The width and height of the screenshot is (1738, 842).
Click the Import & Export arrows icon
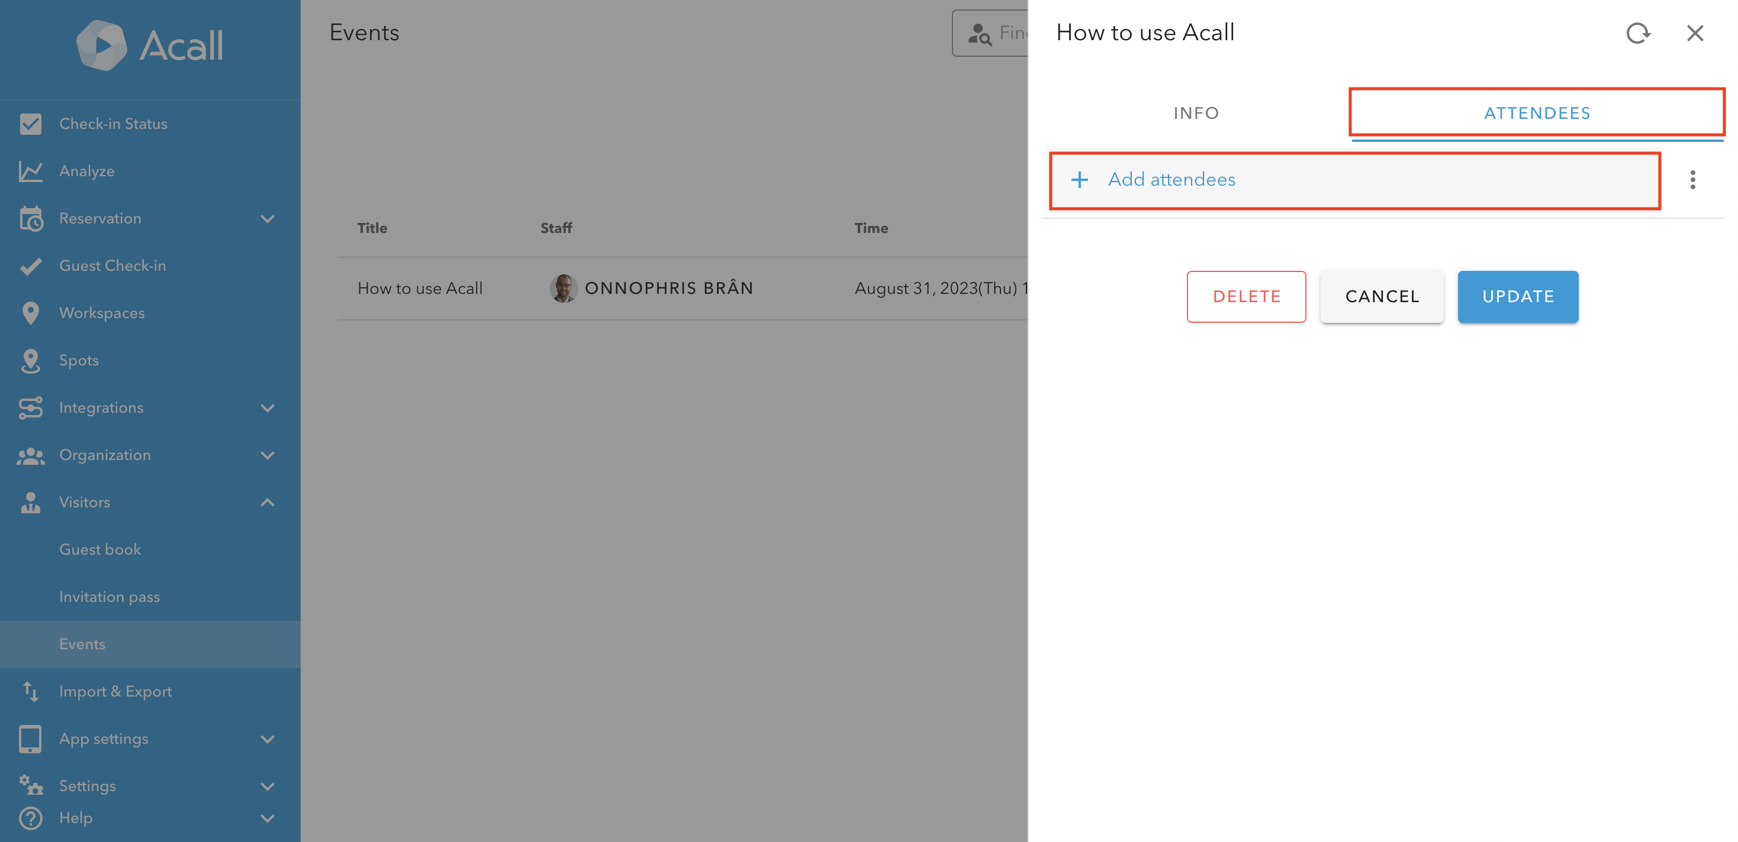point(30,692)
